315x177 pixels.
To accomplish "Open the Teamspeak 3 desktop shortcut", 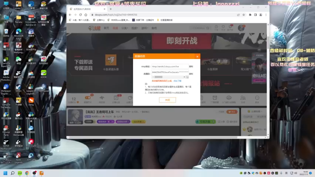I will click(43, 89).
